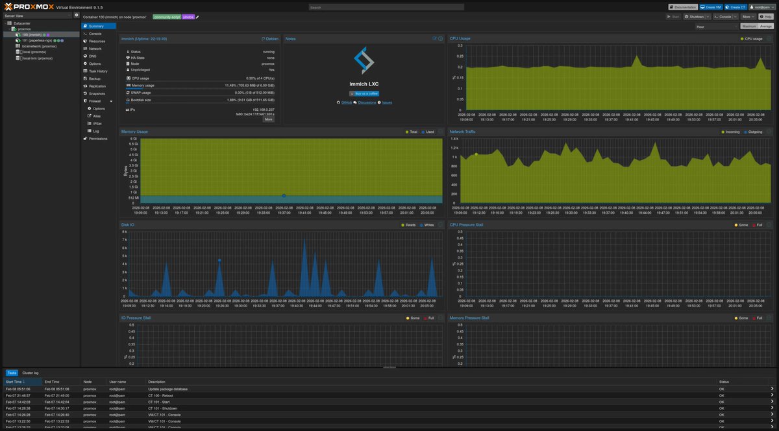Toggle the Reads legend in Disk IO
Screen dimensions: 779x431
point(409,225)
